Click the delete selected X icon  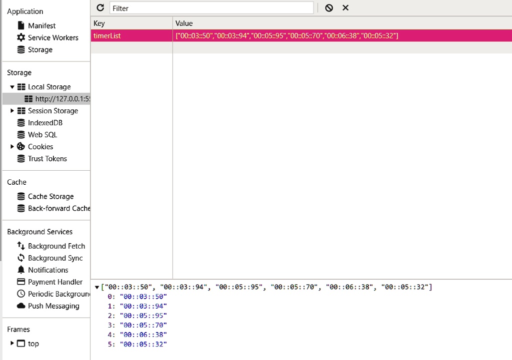(345, 8)
